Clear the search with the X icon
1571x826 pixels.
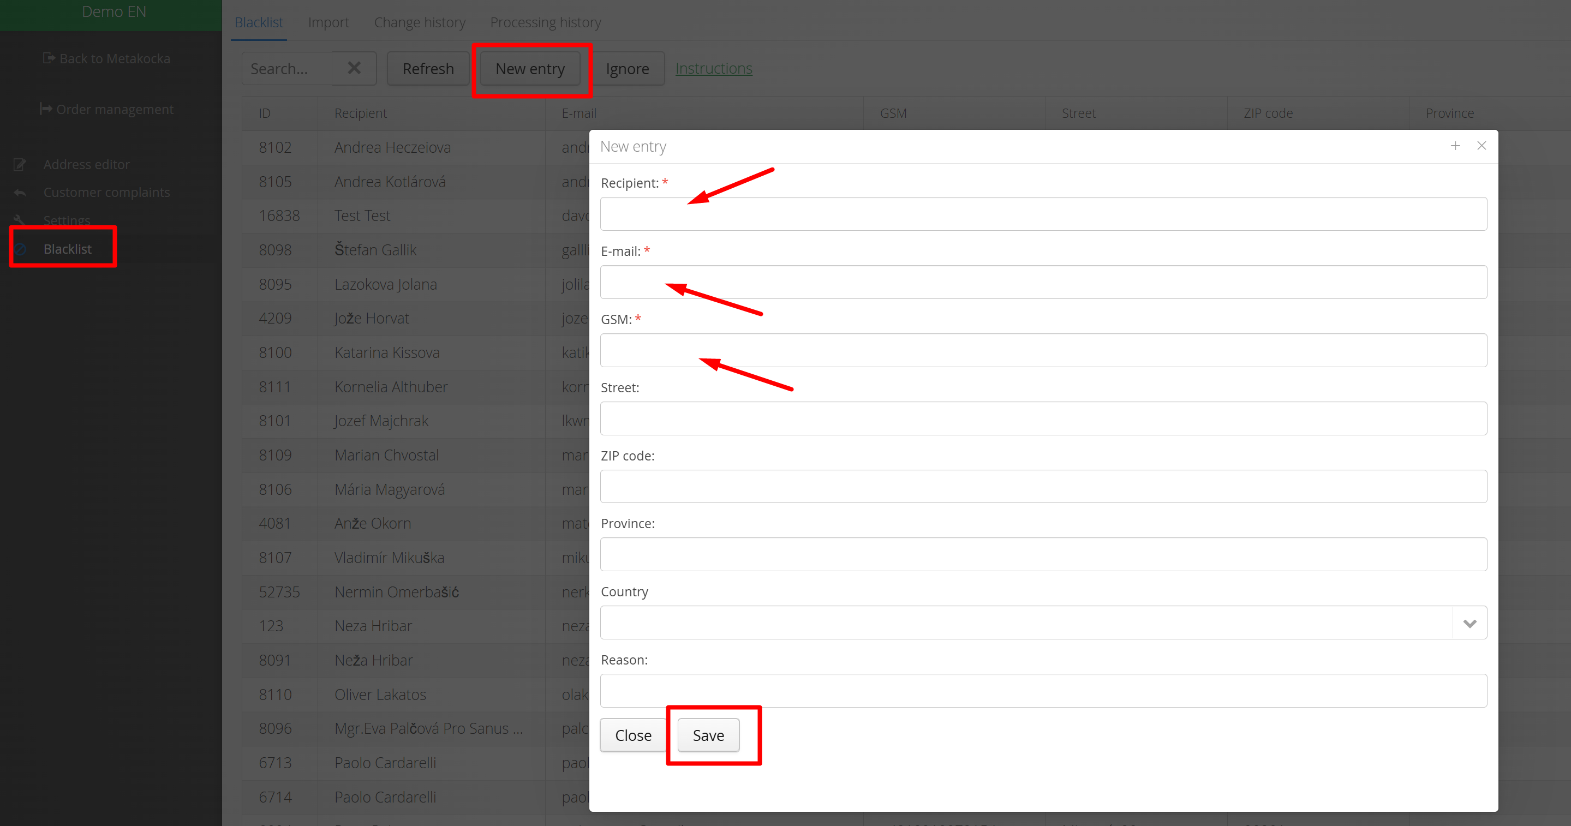tap(354, 68)
